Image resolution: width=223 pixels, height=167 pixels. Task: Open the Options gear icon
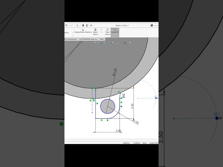click(x=91, y=25)
